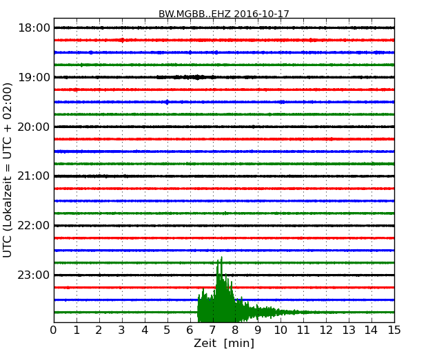The image size is (448, 358).
Task: Click the 20:00 time label
Action: (x=34, y=127)
